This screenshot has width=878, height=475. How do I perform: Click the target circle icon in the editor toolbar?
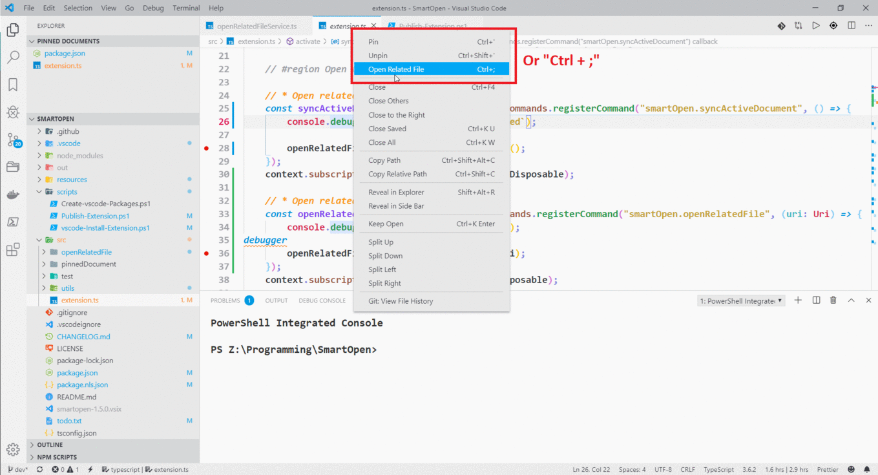833,26
